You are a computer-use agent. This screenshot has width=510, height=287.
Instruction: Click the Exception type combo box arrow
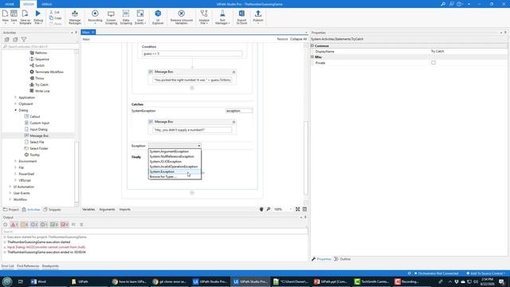(198, 146)
